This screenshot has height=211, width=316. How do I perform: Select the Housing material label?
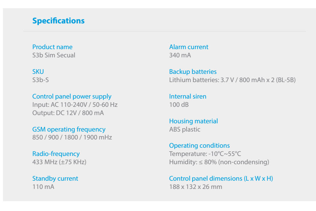[194, 121]
